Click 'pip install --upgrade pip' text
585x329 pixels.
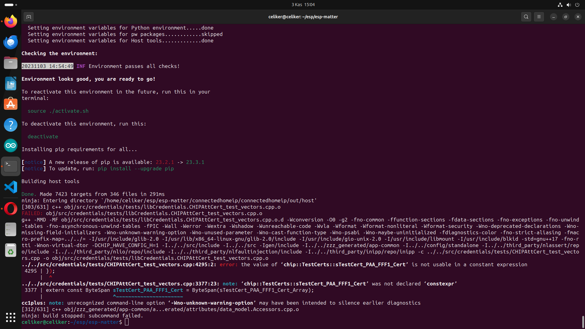[136, 168]
